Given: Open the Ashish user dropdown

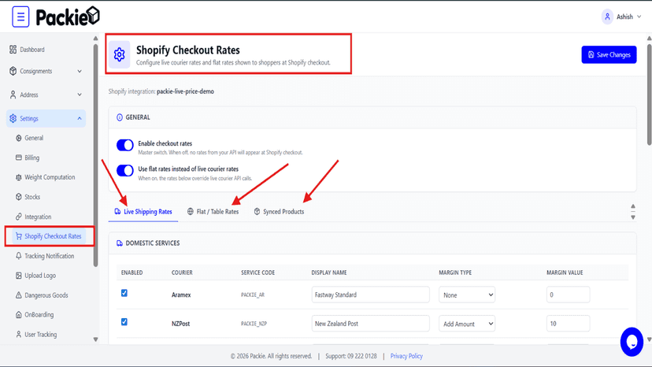Looking at the screenshot, I should [x=621, y=17].
